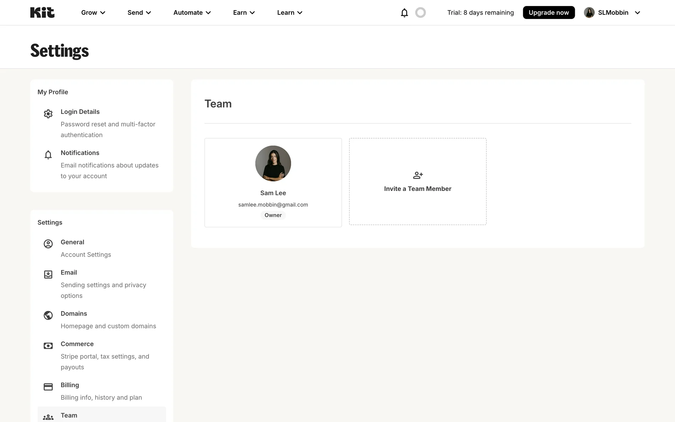Click the Upgrade now button
The image size is (675, 422).
pyautogui.click(x=548, y=13)
